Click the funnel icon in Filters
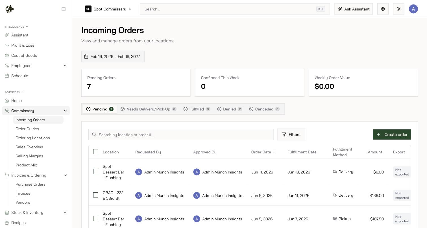This screenshot has width=427, height=228. [284, 134]
